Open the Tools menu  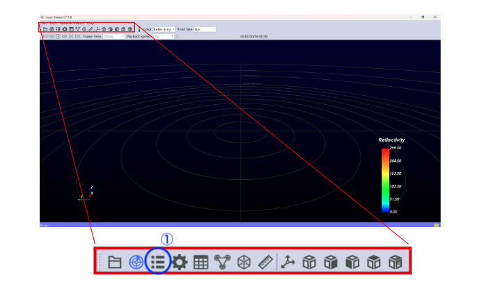[x=53, y=23]
